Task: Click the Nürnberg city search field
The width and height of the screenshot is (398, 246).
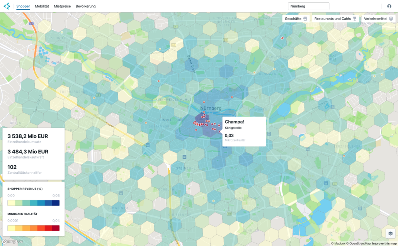Action: [x=308, y=6]
